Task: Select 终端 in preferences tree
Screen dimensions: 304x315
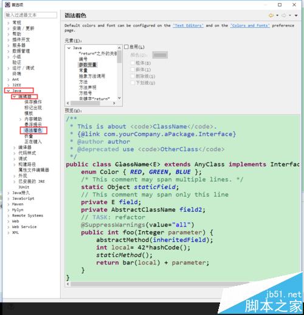Action: pos(16,73)
